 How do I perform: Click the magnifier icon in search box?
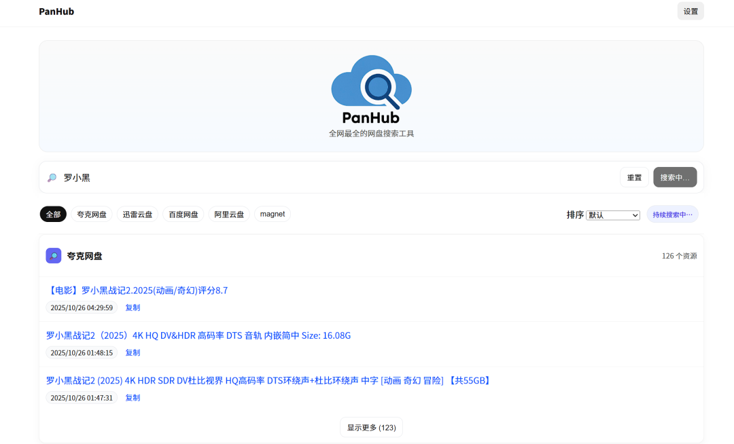click(x=52, y=178)
